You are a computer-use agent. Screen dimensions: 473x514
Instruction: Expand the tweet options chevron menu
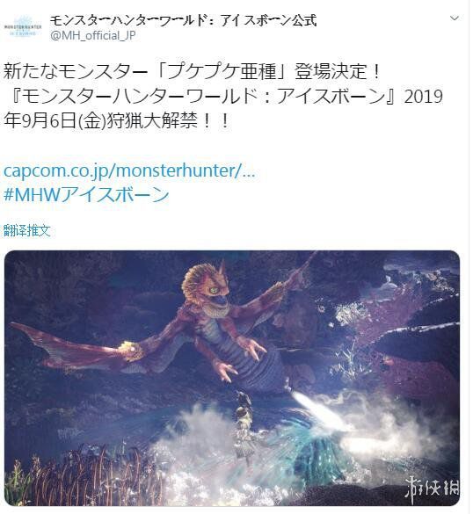[455, 18]
